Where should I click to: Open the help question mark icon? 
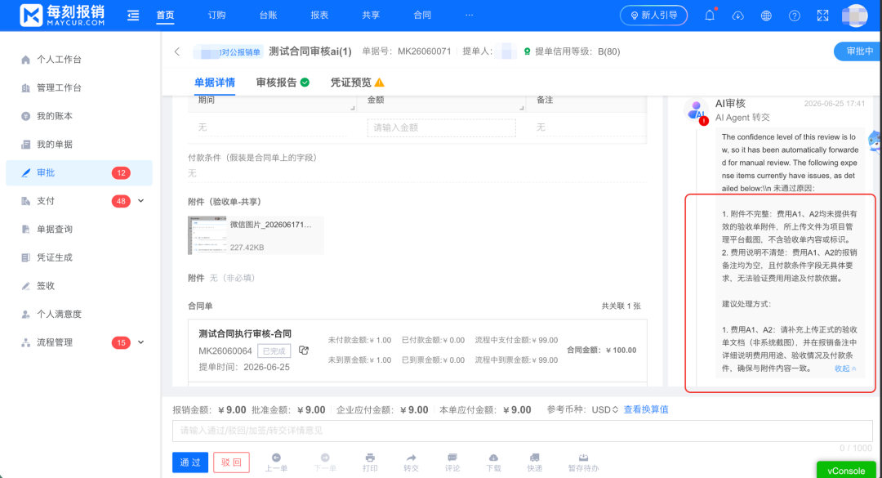click(x=795, y=16)
